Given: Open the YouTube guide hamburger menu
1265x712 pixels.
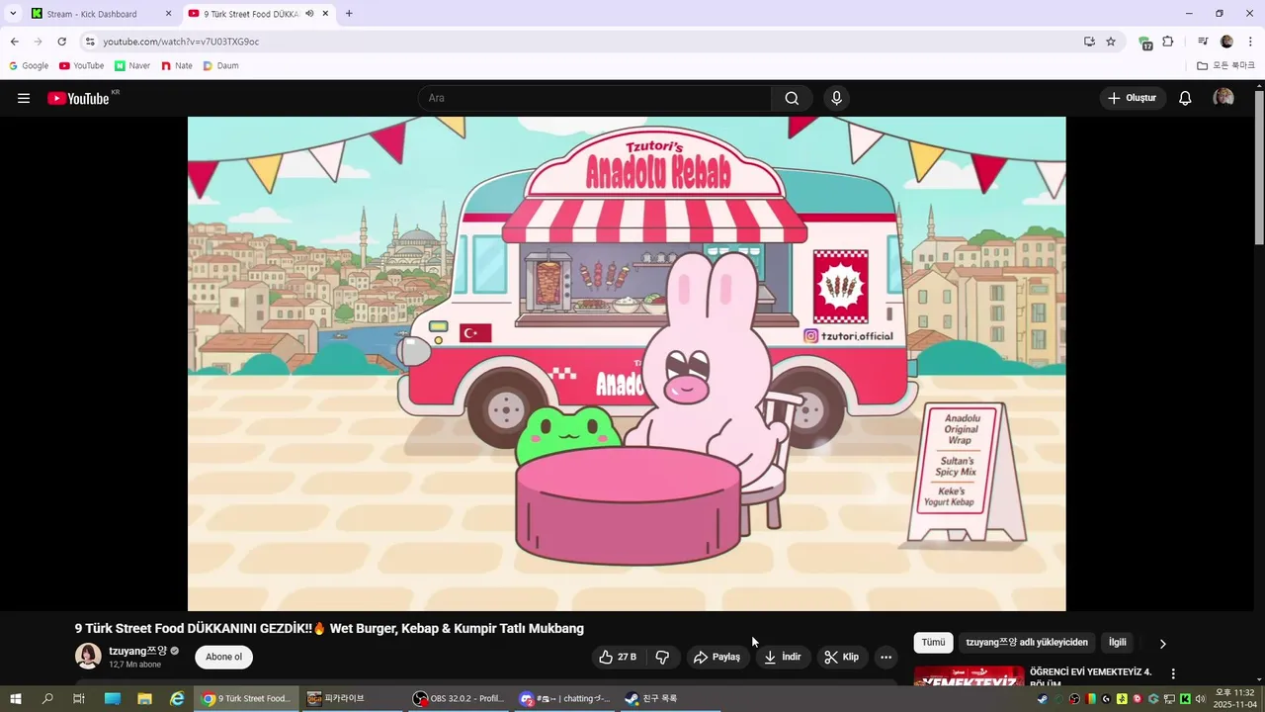Looking at the screenshot, I should (x=24, y=98).
